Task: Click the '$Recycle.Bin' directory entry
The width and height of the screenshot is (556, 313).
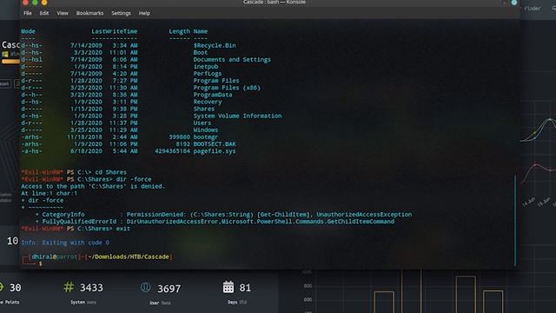Action: tap(215, 45)
